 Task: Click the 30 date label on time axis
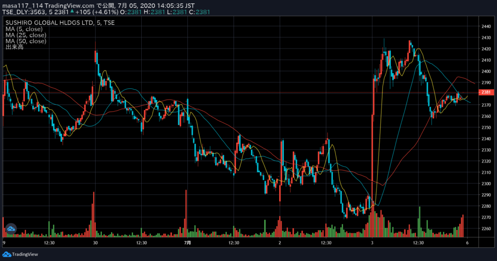coord(95,243)
